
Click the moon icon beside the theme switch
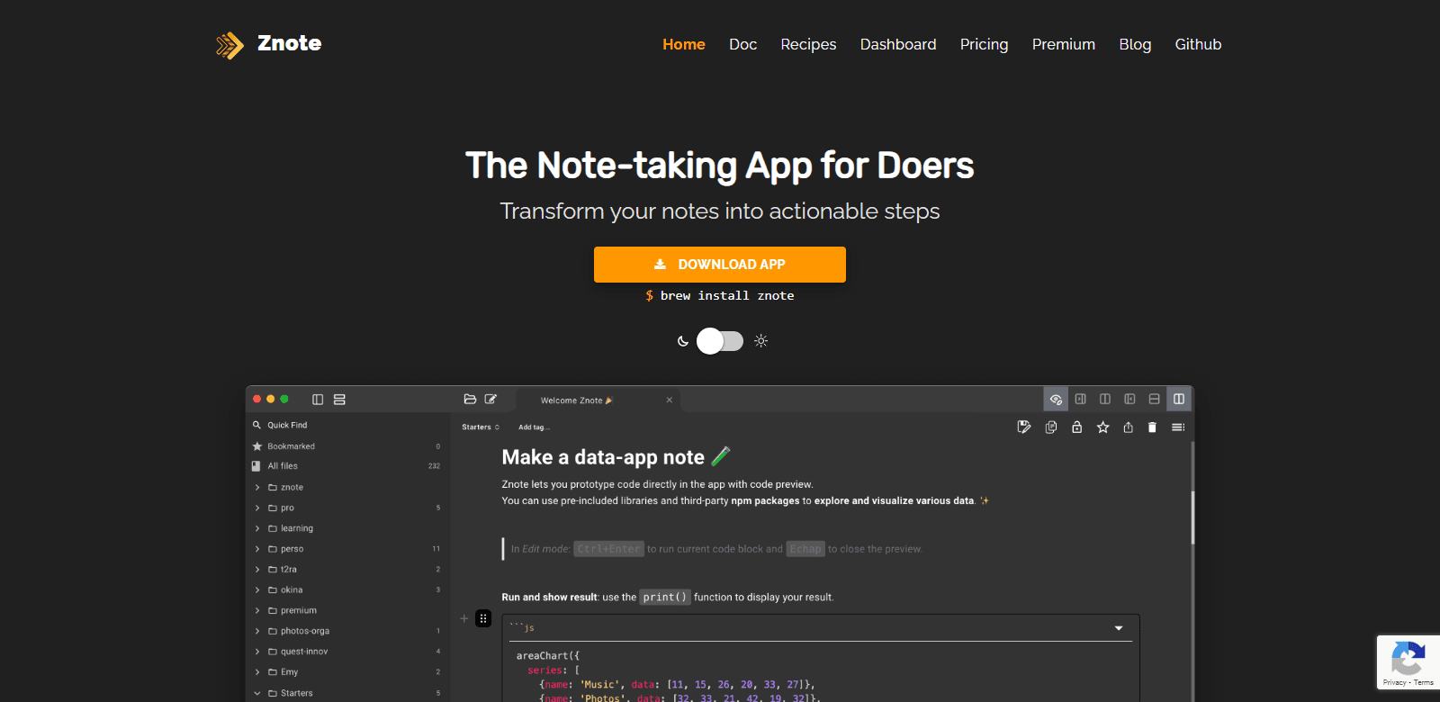coord(683,341)
